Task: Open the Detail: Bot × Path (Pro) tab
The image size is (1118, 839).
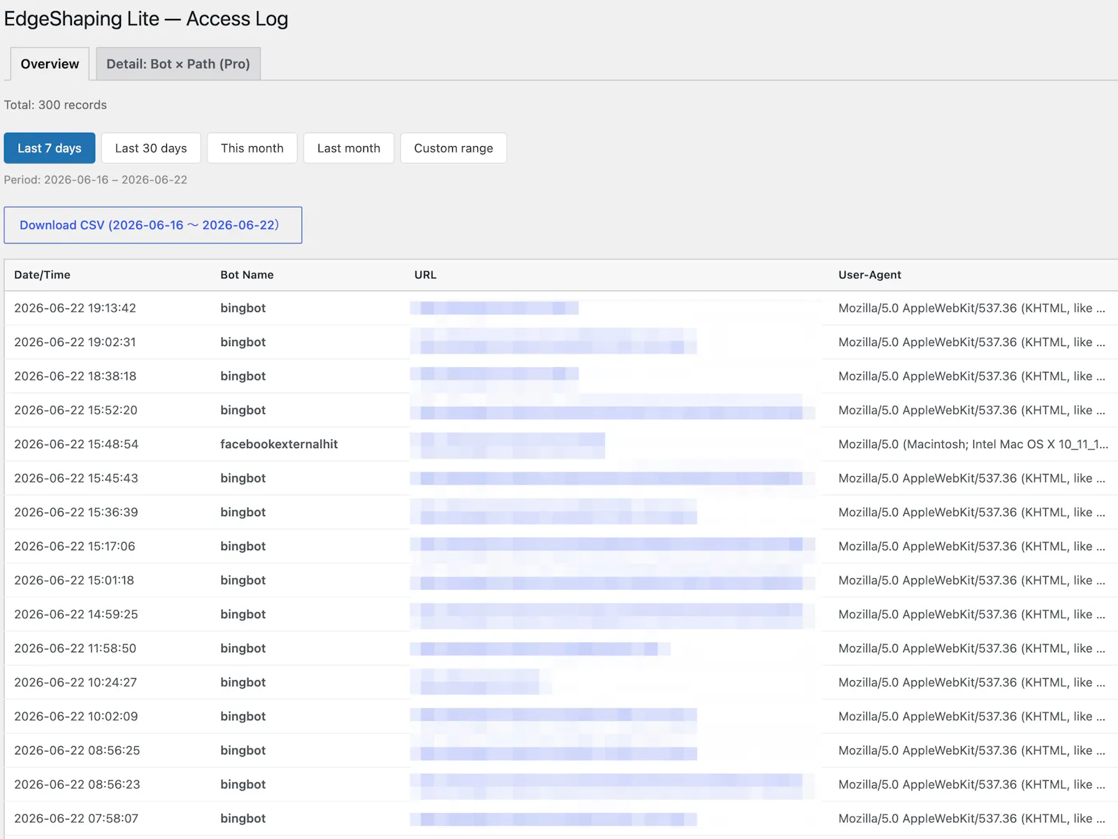Action: click(178, 64)
